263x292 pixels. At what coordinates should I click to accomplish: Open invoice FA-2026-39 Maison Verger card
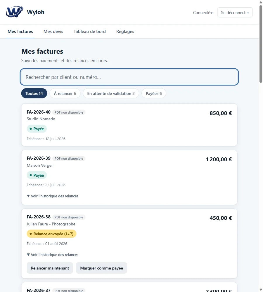coord(129,178)
